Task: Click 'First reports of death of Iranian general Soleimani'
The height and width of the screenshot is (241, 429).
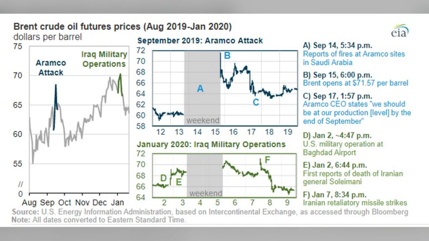Action: (353, 177)
